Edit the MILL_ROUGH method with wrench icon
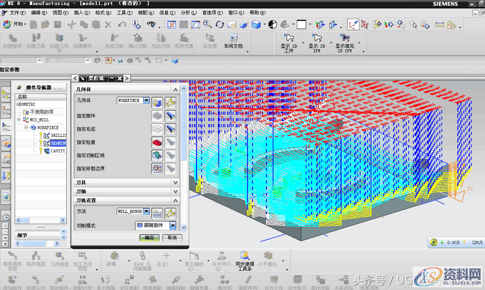Screen dimensions: 485x290 (x=170, y=212)
